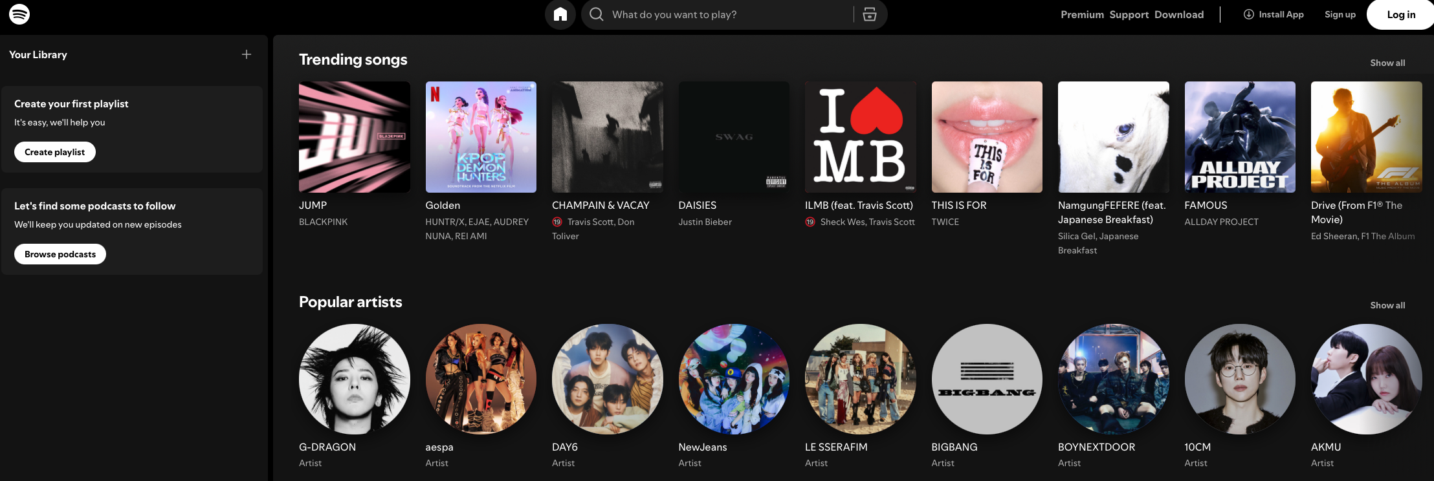Show all Popular artists
1434x481 pixels.
click(1387, 305)
